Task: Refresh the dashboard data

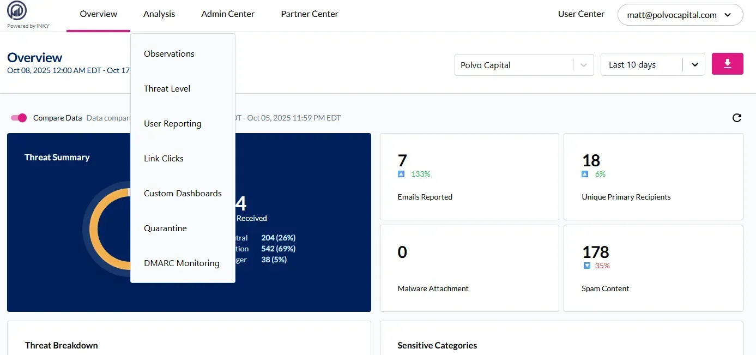Action: pos(737,118)
